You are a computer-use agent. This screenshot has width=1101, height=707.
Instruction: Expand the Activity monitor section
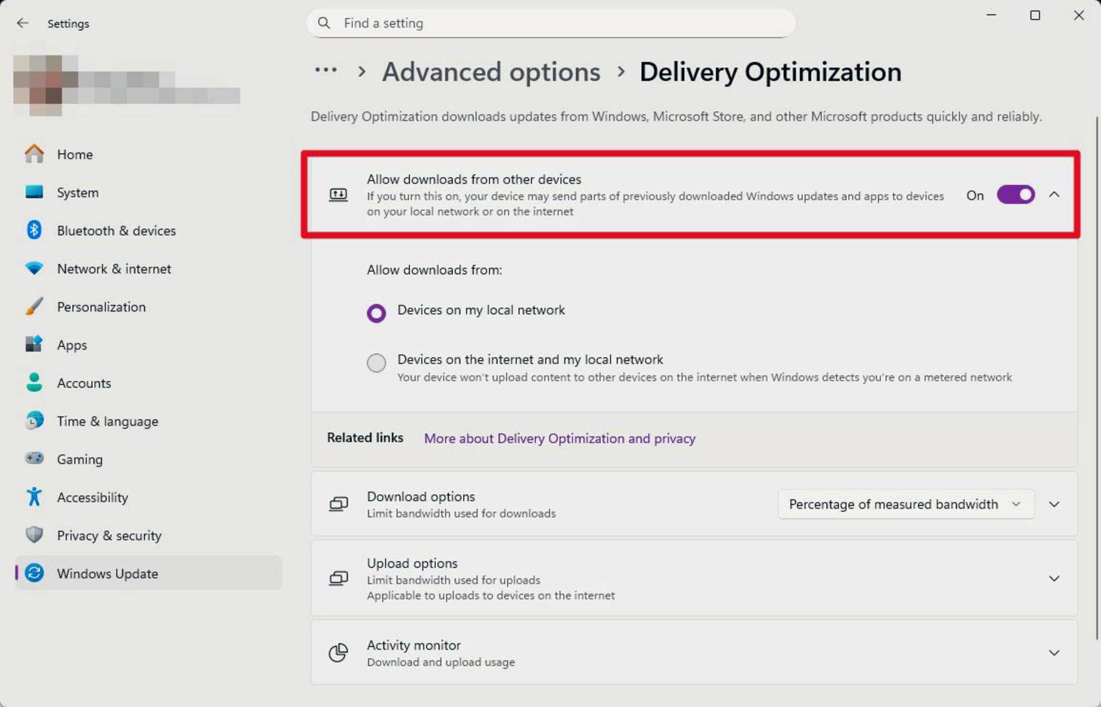[1054, 653]
